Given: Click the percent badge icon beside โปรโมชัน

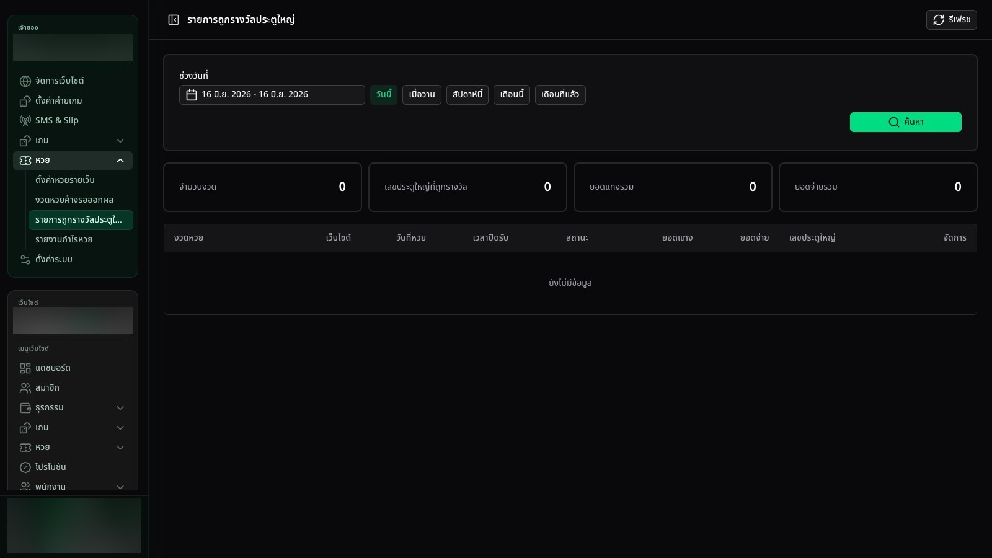Looking at the screenshot, I should [x=25, y=467].
